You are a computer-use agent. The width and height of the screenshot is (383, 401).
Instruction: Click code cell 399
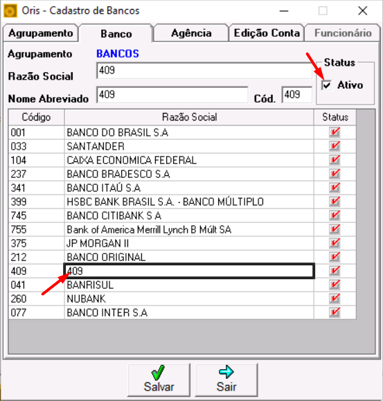(36, 202)
